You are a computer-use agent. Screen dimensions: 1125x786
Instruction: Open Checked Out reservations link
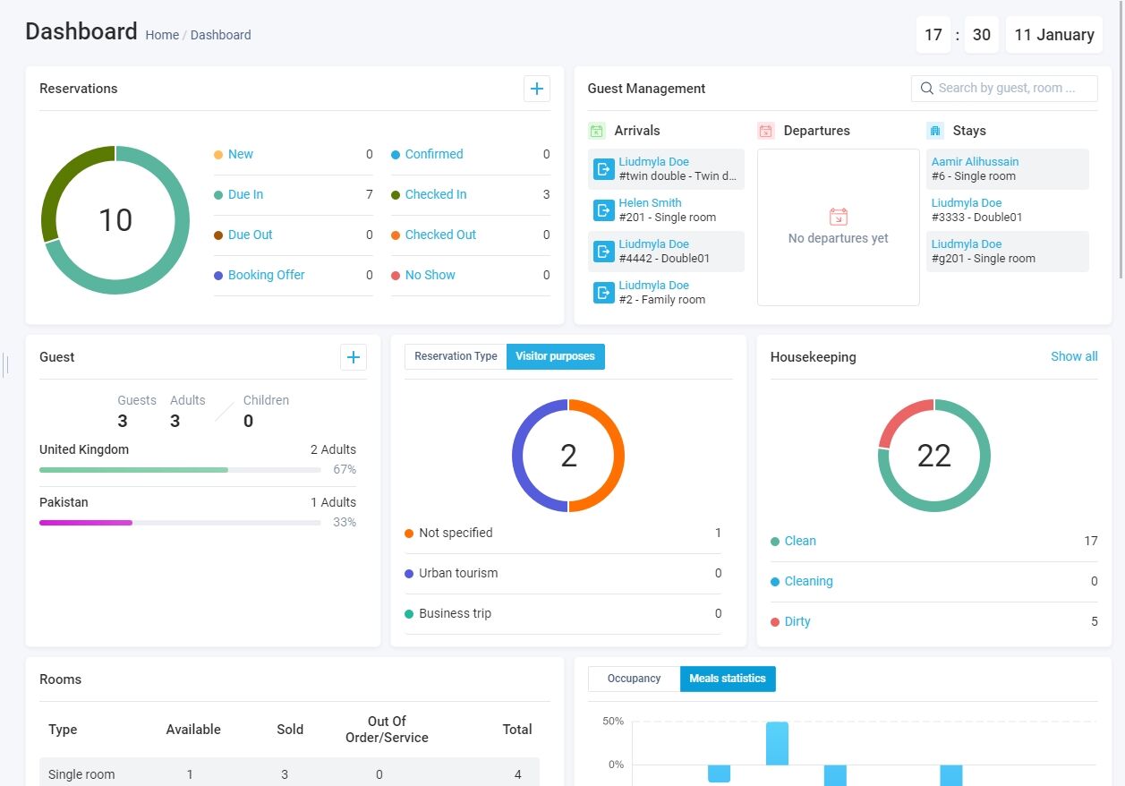pos(440,235)
